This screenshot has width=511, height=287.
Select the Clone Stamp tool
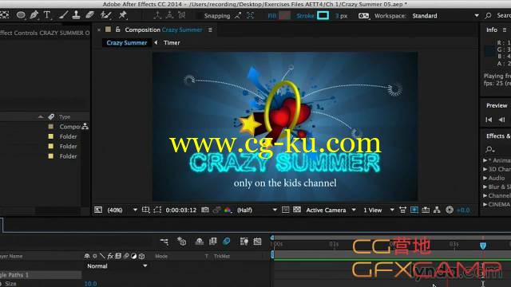coord(77,15)
